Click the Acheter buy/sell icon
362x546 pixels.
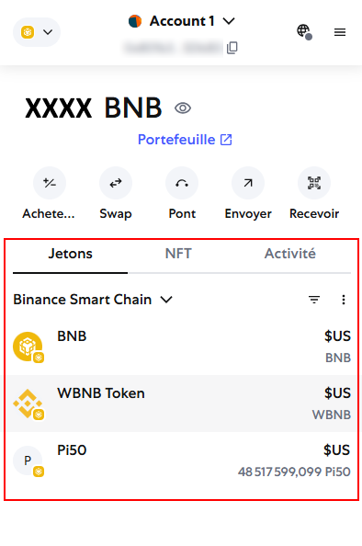point(50,183)
